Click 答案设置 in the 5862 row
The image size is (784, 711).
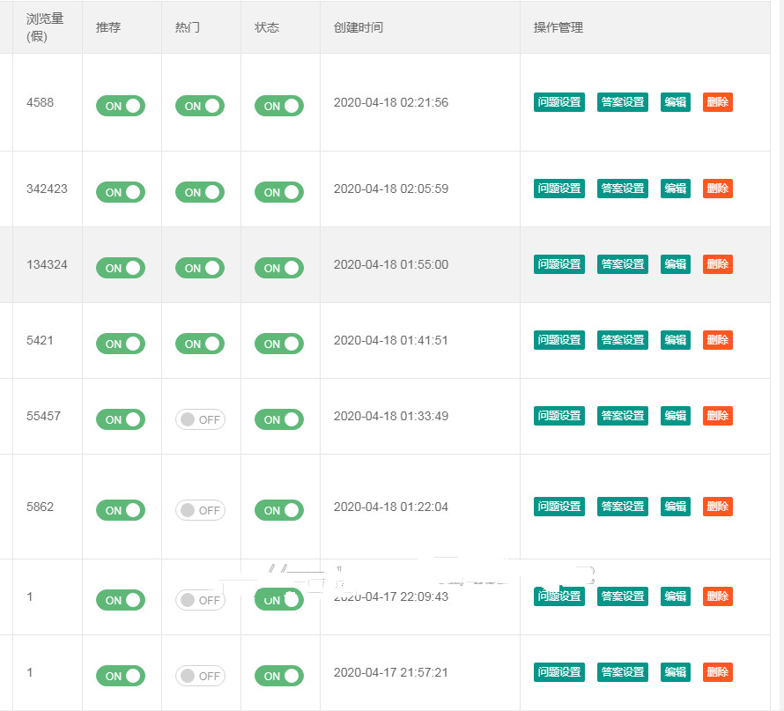[x=622, y=507]
